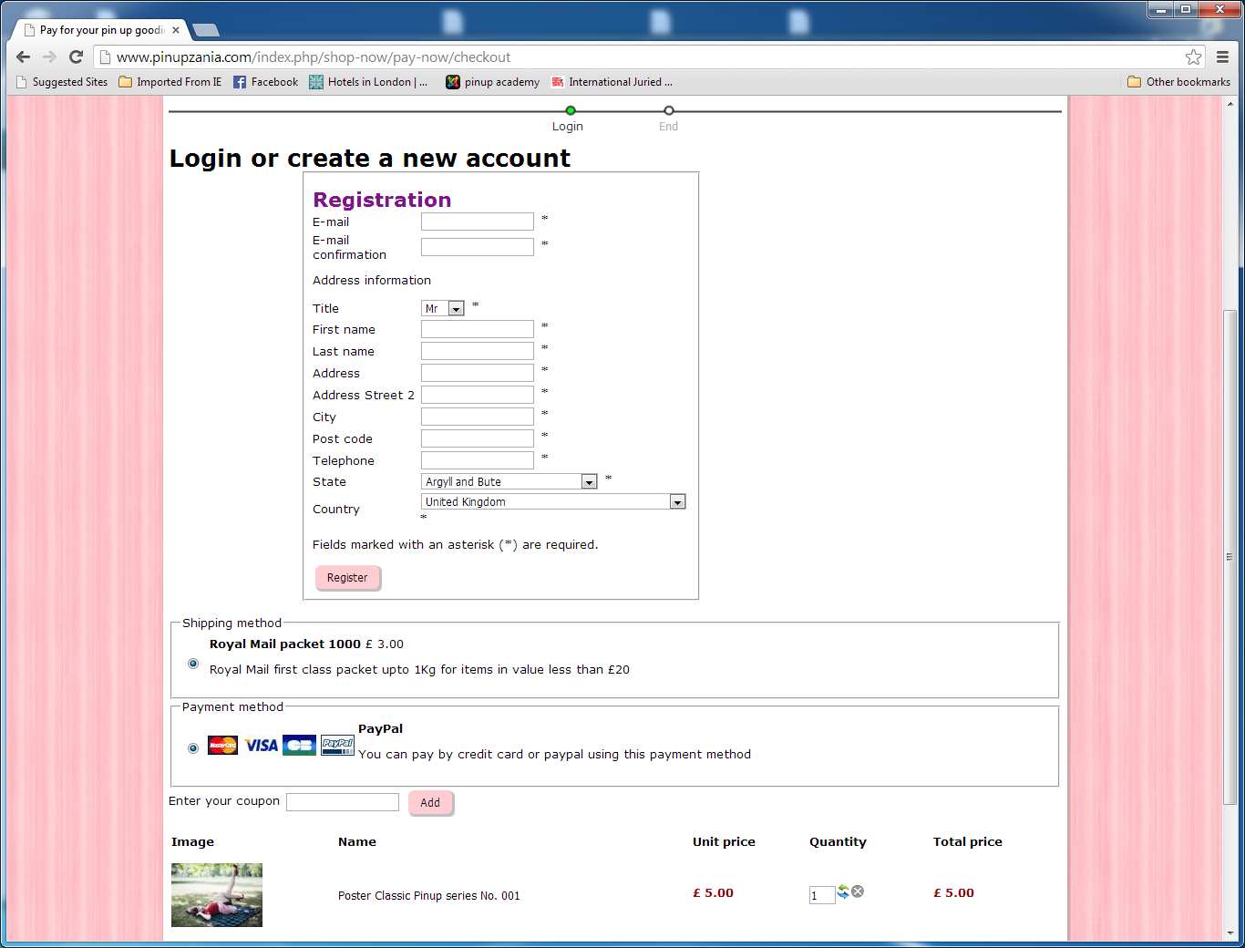This screenshot has height=948, width=1245.
Task: Click the Login checkout step marker
Action: point(571,111)
